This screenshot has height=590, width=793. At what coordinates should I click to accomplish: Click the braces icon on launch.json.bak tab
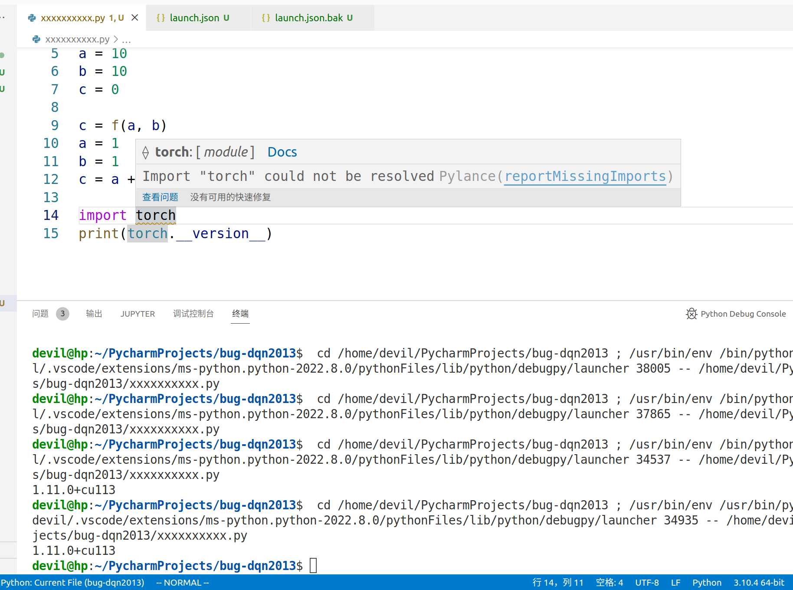[266, 18]
